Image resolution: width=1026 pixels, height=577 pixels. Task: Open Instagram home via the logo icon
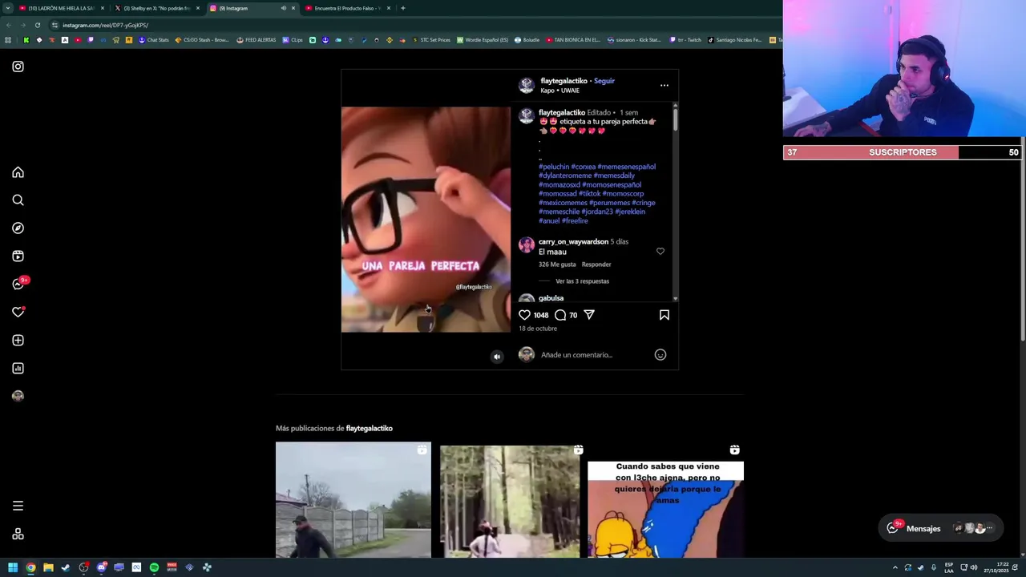pos(18,67)
